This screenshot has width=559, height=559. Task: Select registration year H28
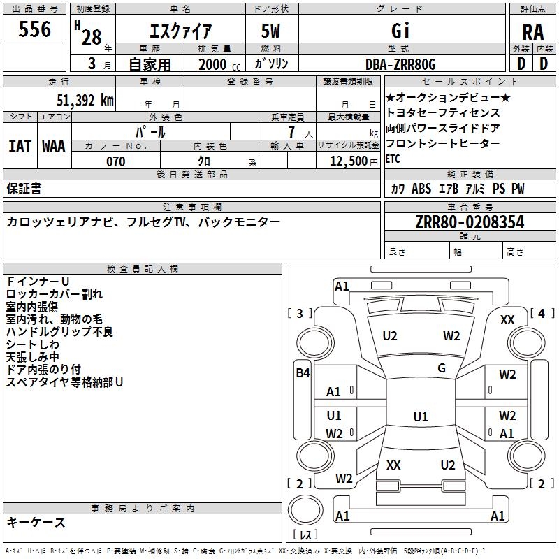[89, 33]
